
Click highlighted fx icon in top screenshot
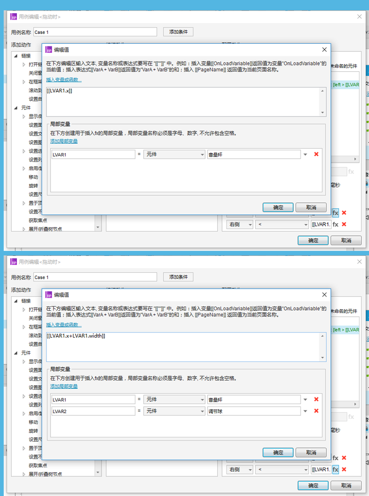(335, 213)
